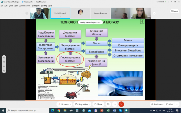Click the Windows taskbar search field
The image size is (181, 113).
click(28, 110)
